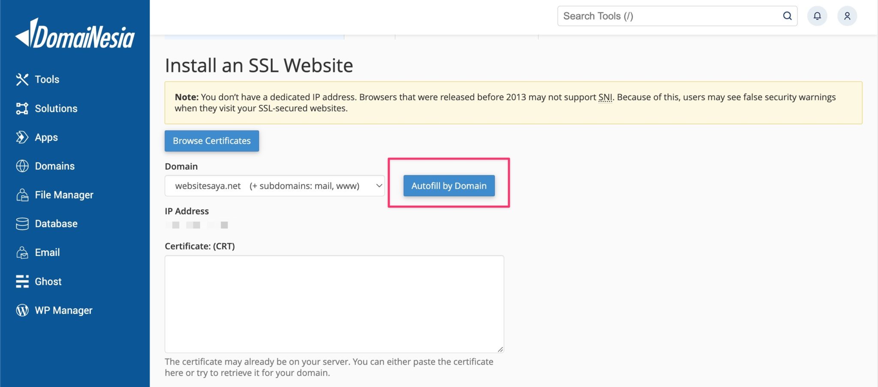
Task: Open WP Manager via the WordPress icon
Action: pos(22,310)
